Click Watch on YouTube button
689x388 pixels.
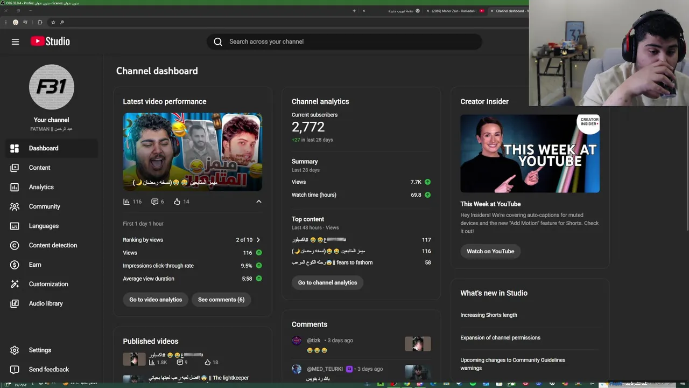pos(490,251)
